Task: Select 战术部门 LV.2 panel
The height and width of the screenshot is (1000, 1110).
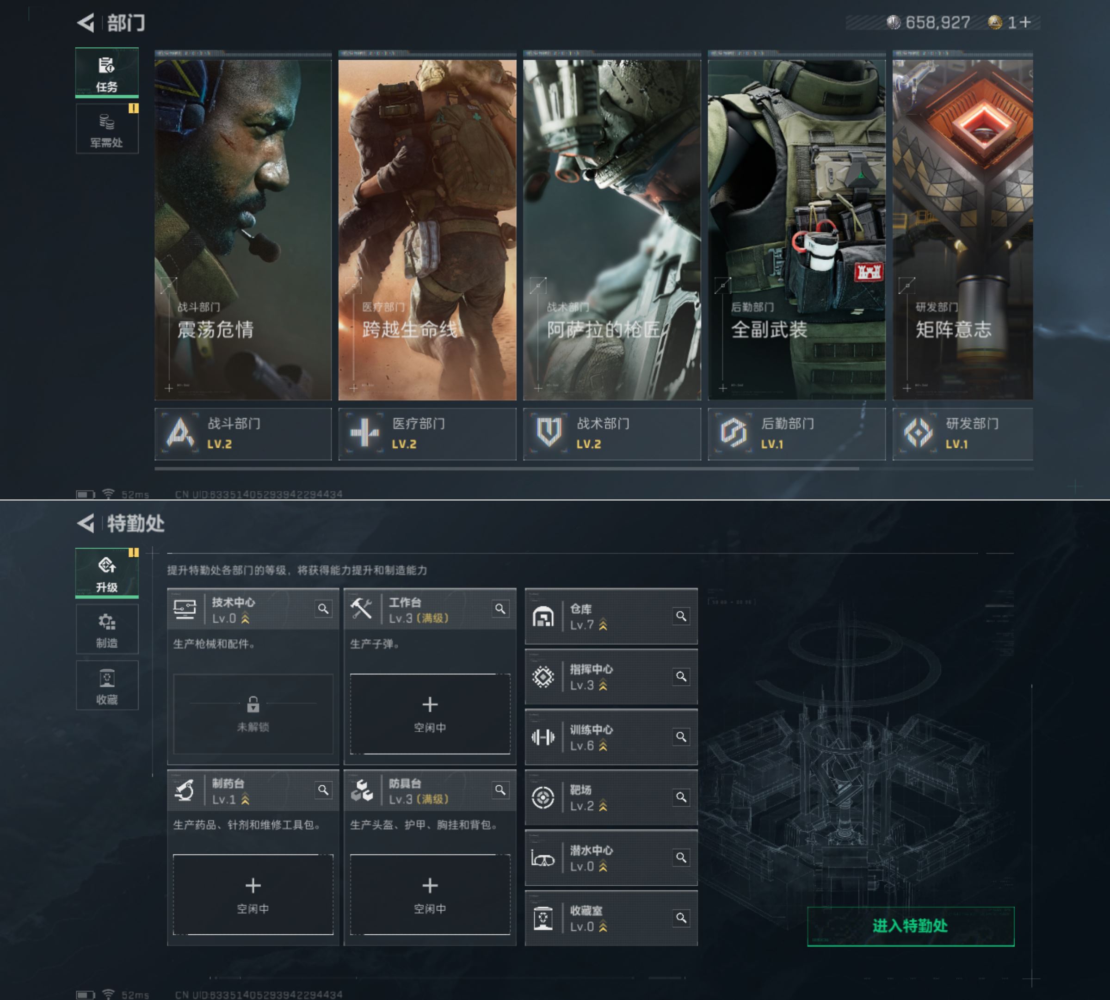Action: pyautogui.click(x=612, y=433)
